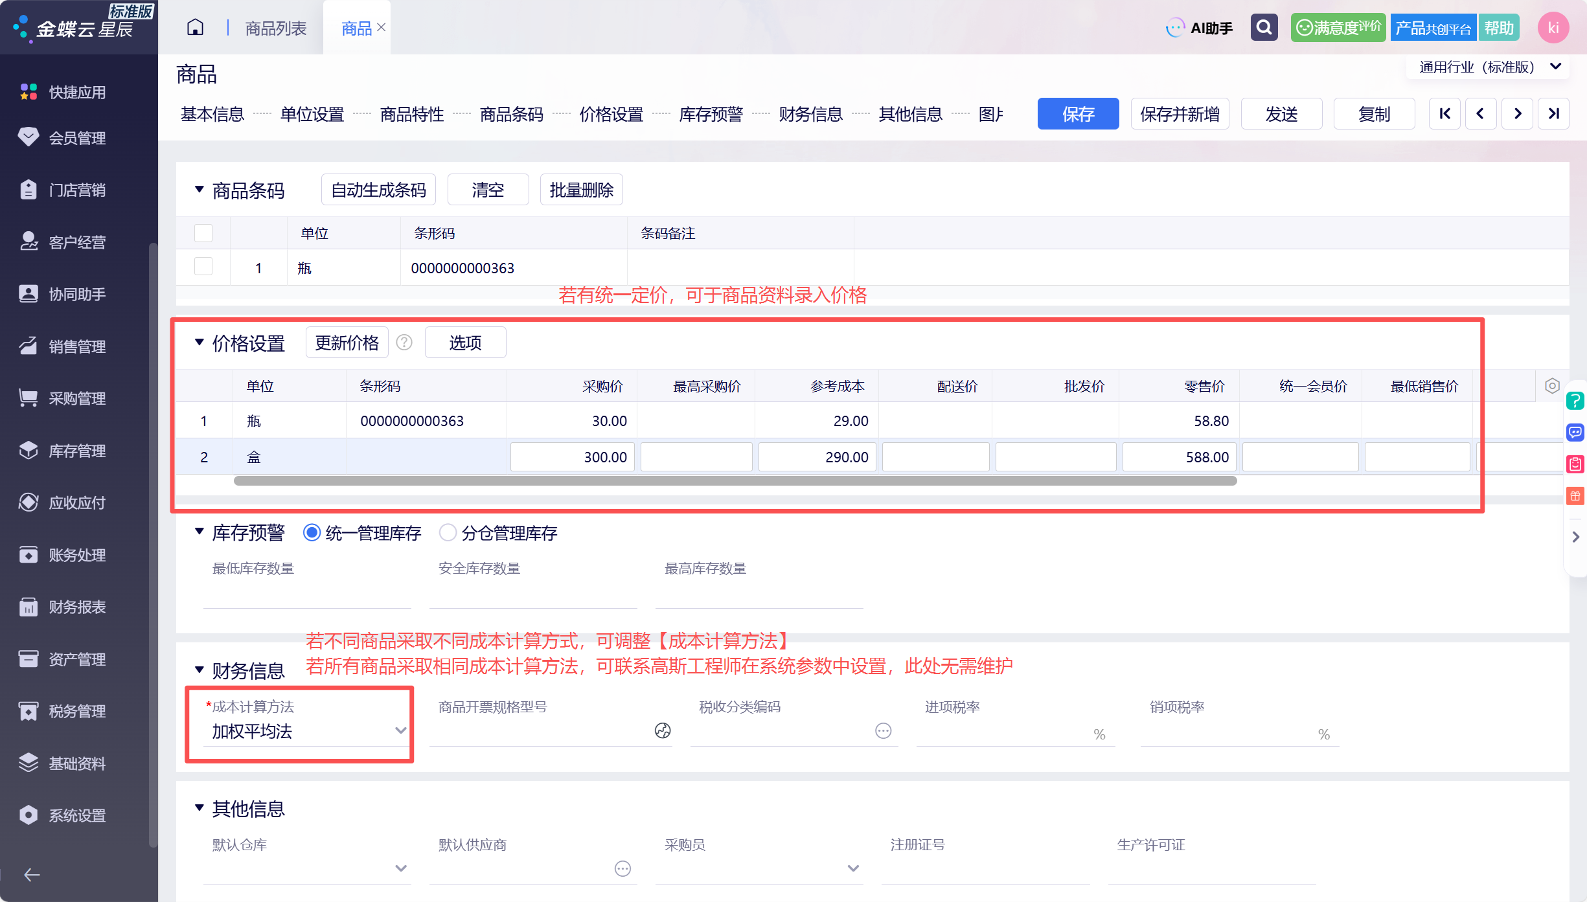Open the AI助手 assistant

tap(1200, 28)
